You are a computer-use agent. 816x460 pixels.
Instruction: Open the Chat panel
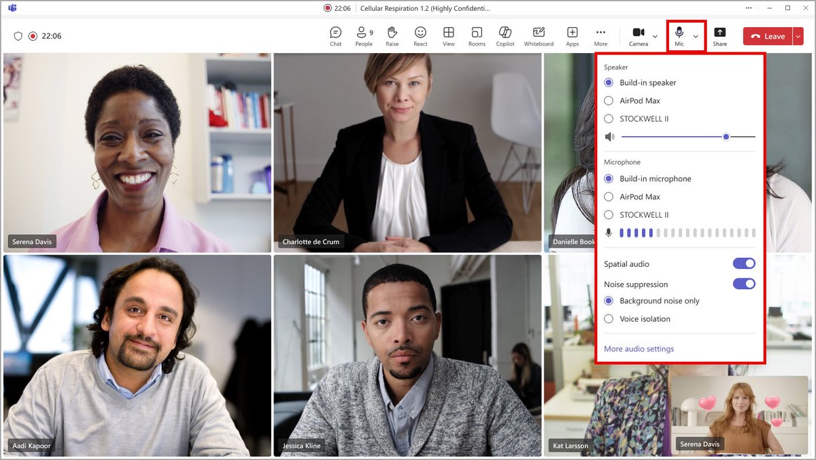pos(335,37)
